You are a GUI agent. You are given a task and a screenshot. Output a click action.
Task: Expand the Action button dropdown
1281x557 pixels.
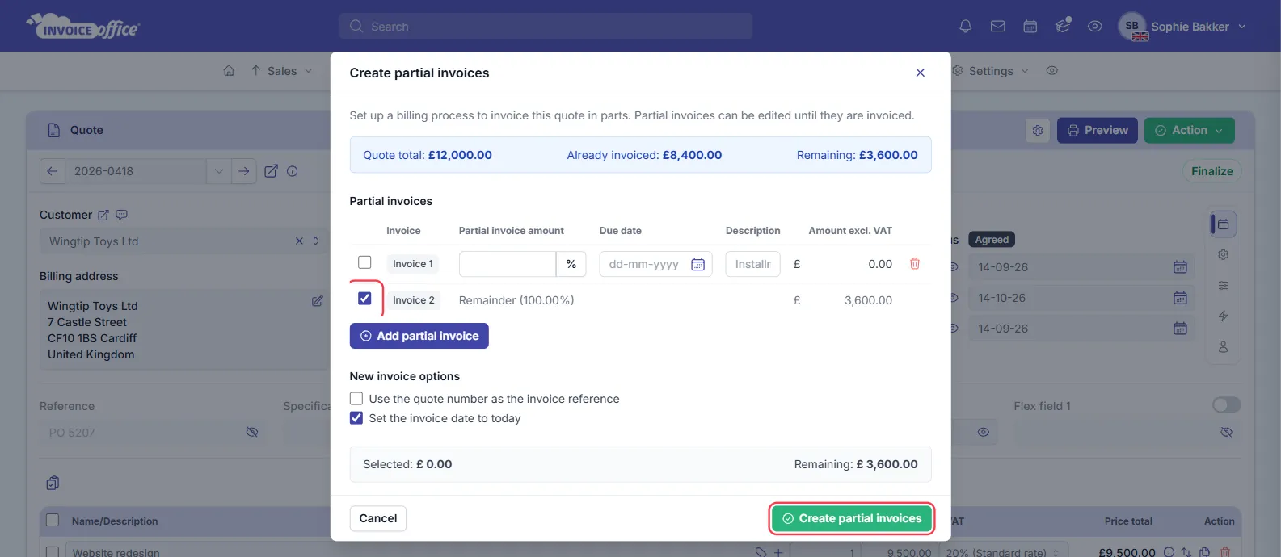(1190, 130)
